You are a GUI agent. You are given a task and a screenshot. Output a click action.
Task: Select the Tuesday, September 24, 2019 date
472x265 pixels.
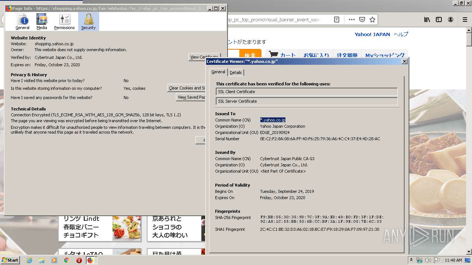(x=287, y=191)
